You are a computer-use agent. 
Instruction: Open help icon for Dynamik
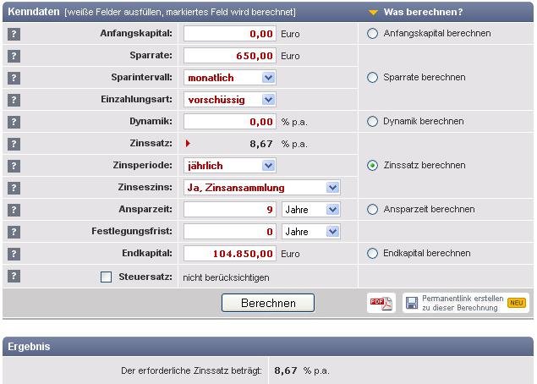pyautogui.click(x=14, y=122)
